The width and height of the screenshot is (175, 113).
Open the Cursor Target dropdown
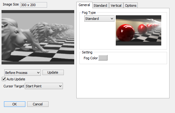(44, 86)
